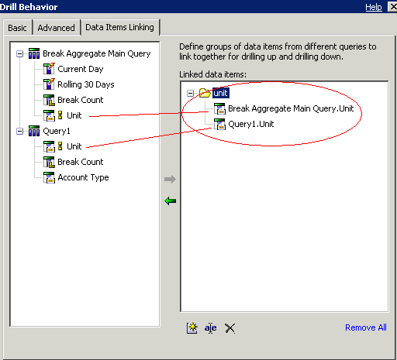Image resolution: width=397 pixels, height=360 pixels.
Task: Click the Query1 query icon
Action: [34, 131]
